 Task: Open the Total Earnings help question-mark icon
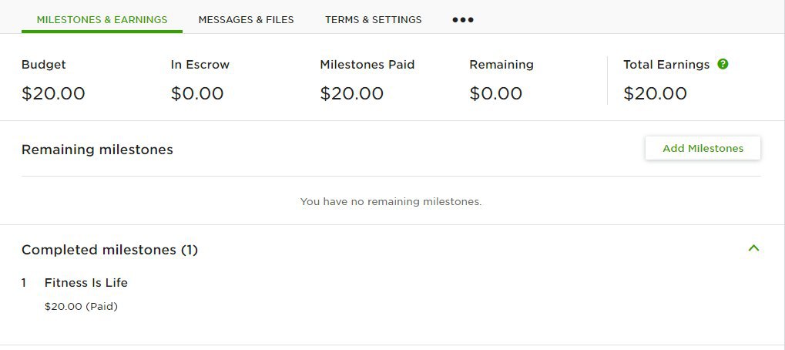pyautogui.click(x=723, y=64)
